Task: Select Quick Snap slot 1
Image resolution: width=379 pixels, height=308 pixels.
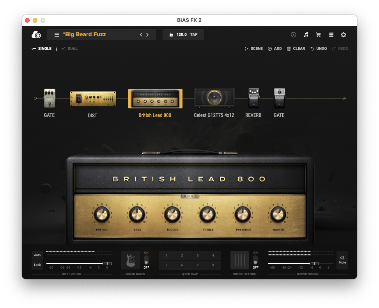Action: point(166,255)
